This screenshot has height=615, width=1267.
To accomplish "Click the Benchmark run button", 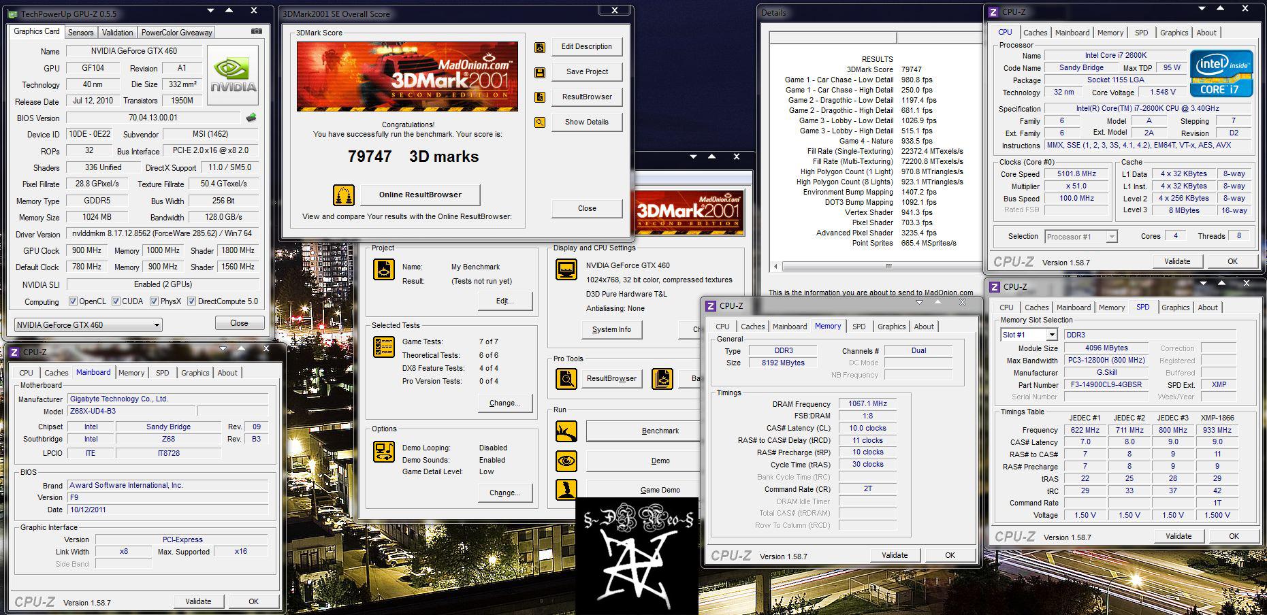I will coord(643,431).
